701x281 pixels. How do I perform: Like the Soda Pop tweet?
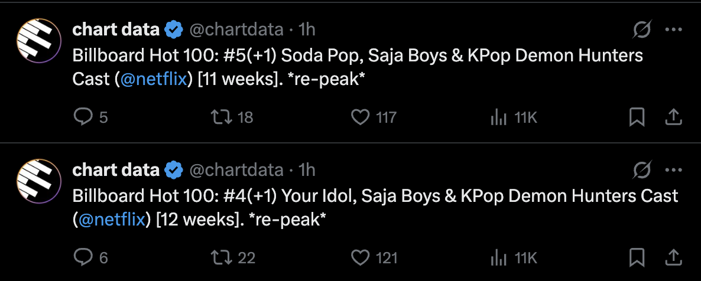point(360,117)
